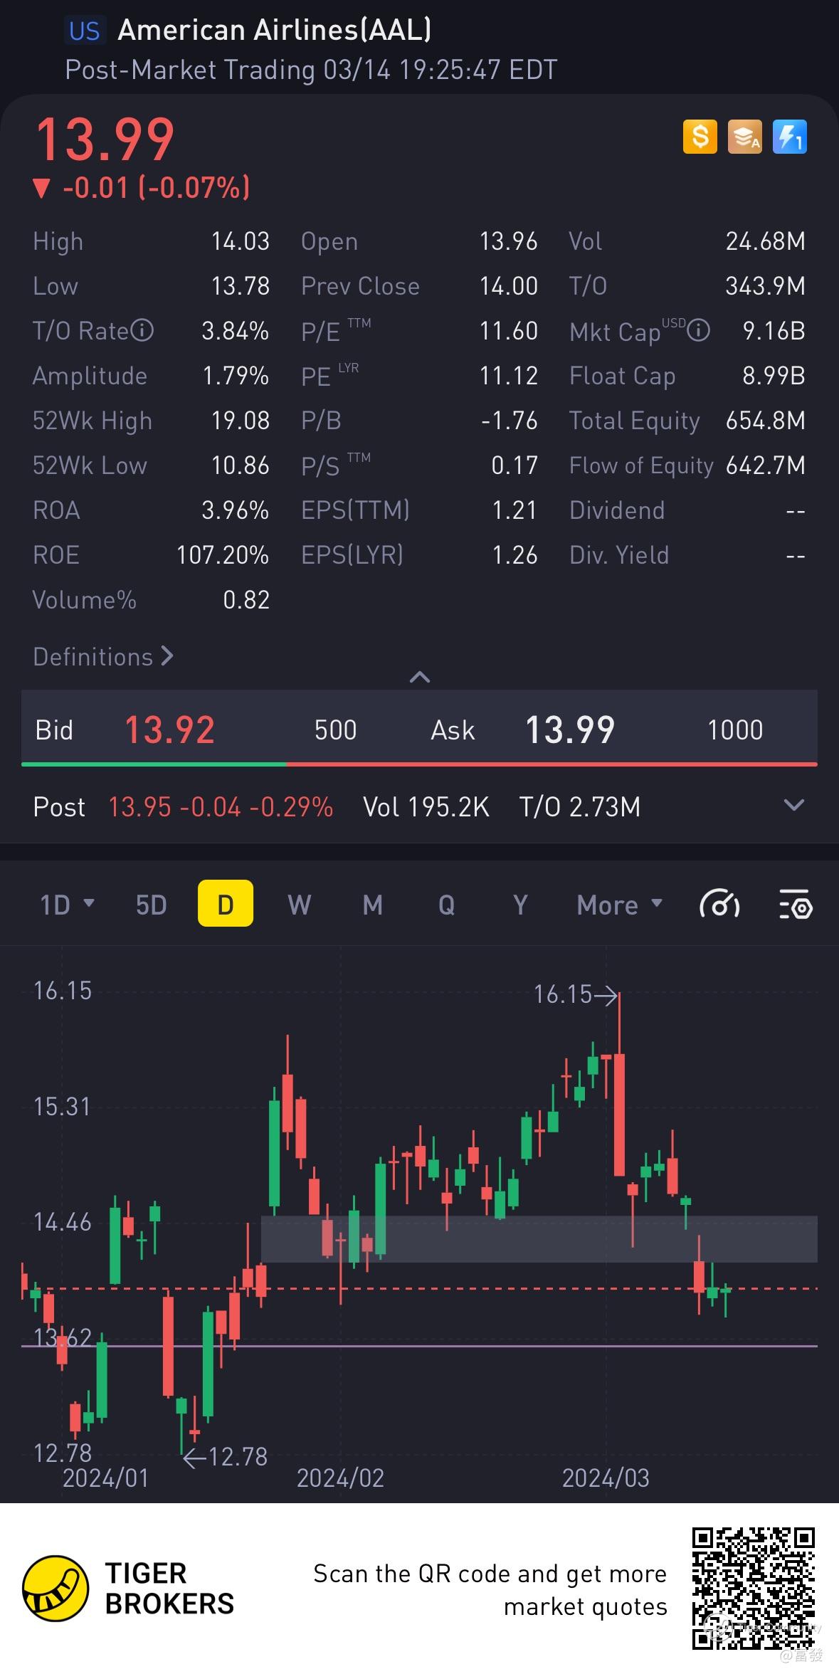Switch to the M monthly chart tab
The width and height of the screenshot is (839, 1674).
point(373,905)
